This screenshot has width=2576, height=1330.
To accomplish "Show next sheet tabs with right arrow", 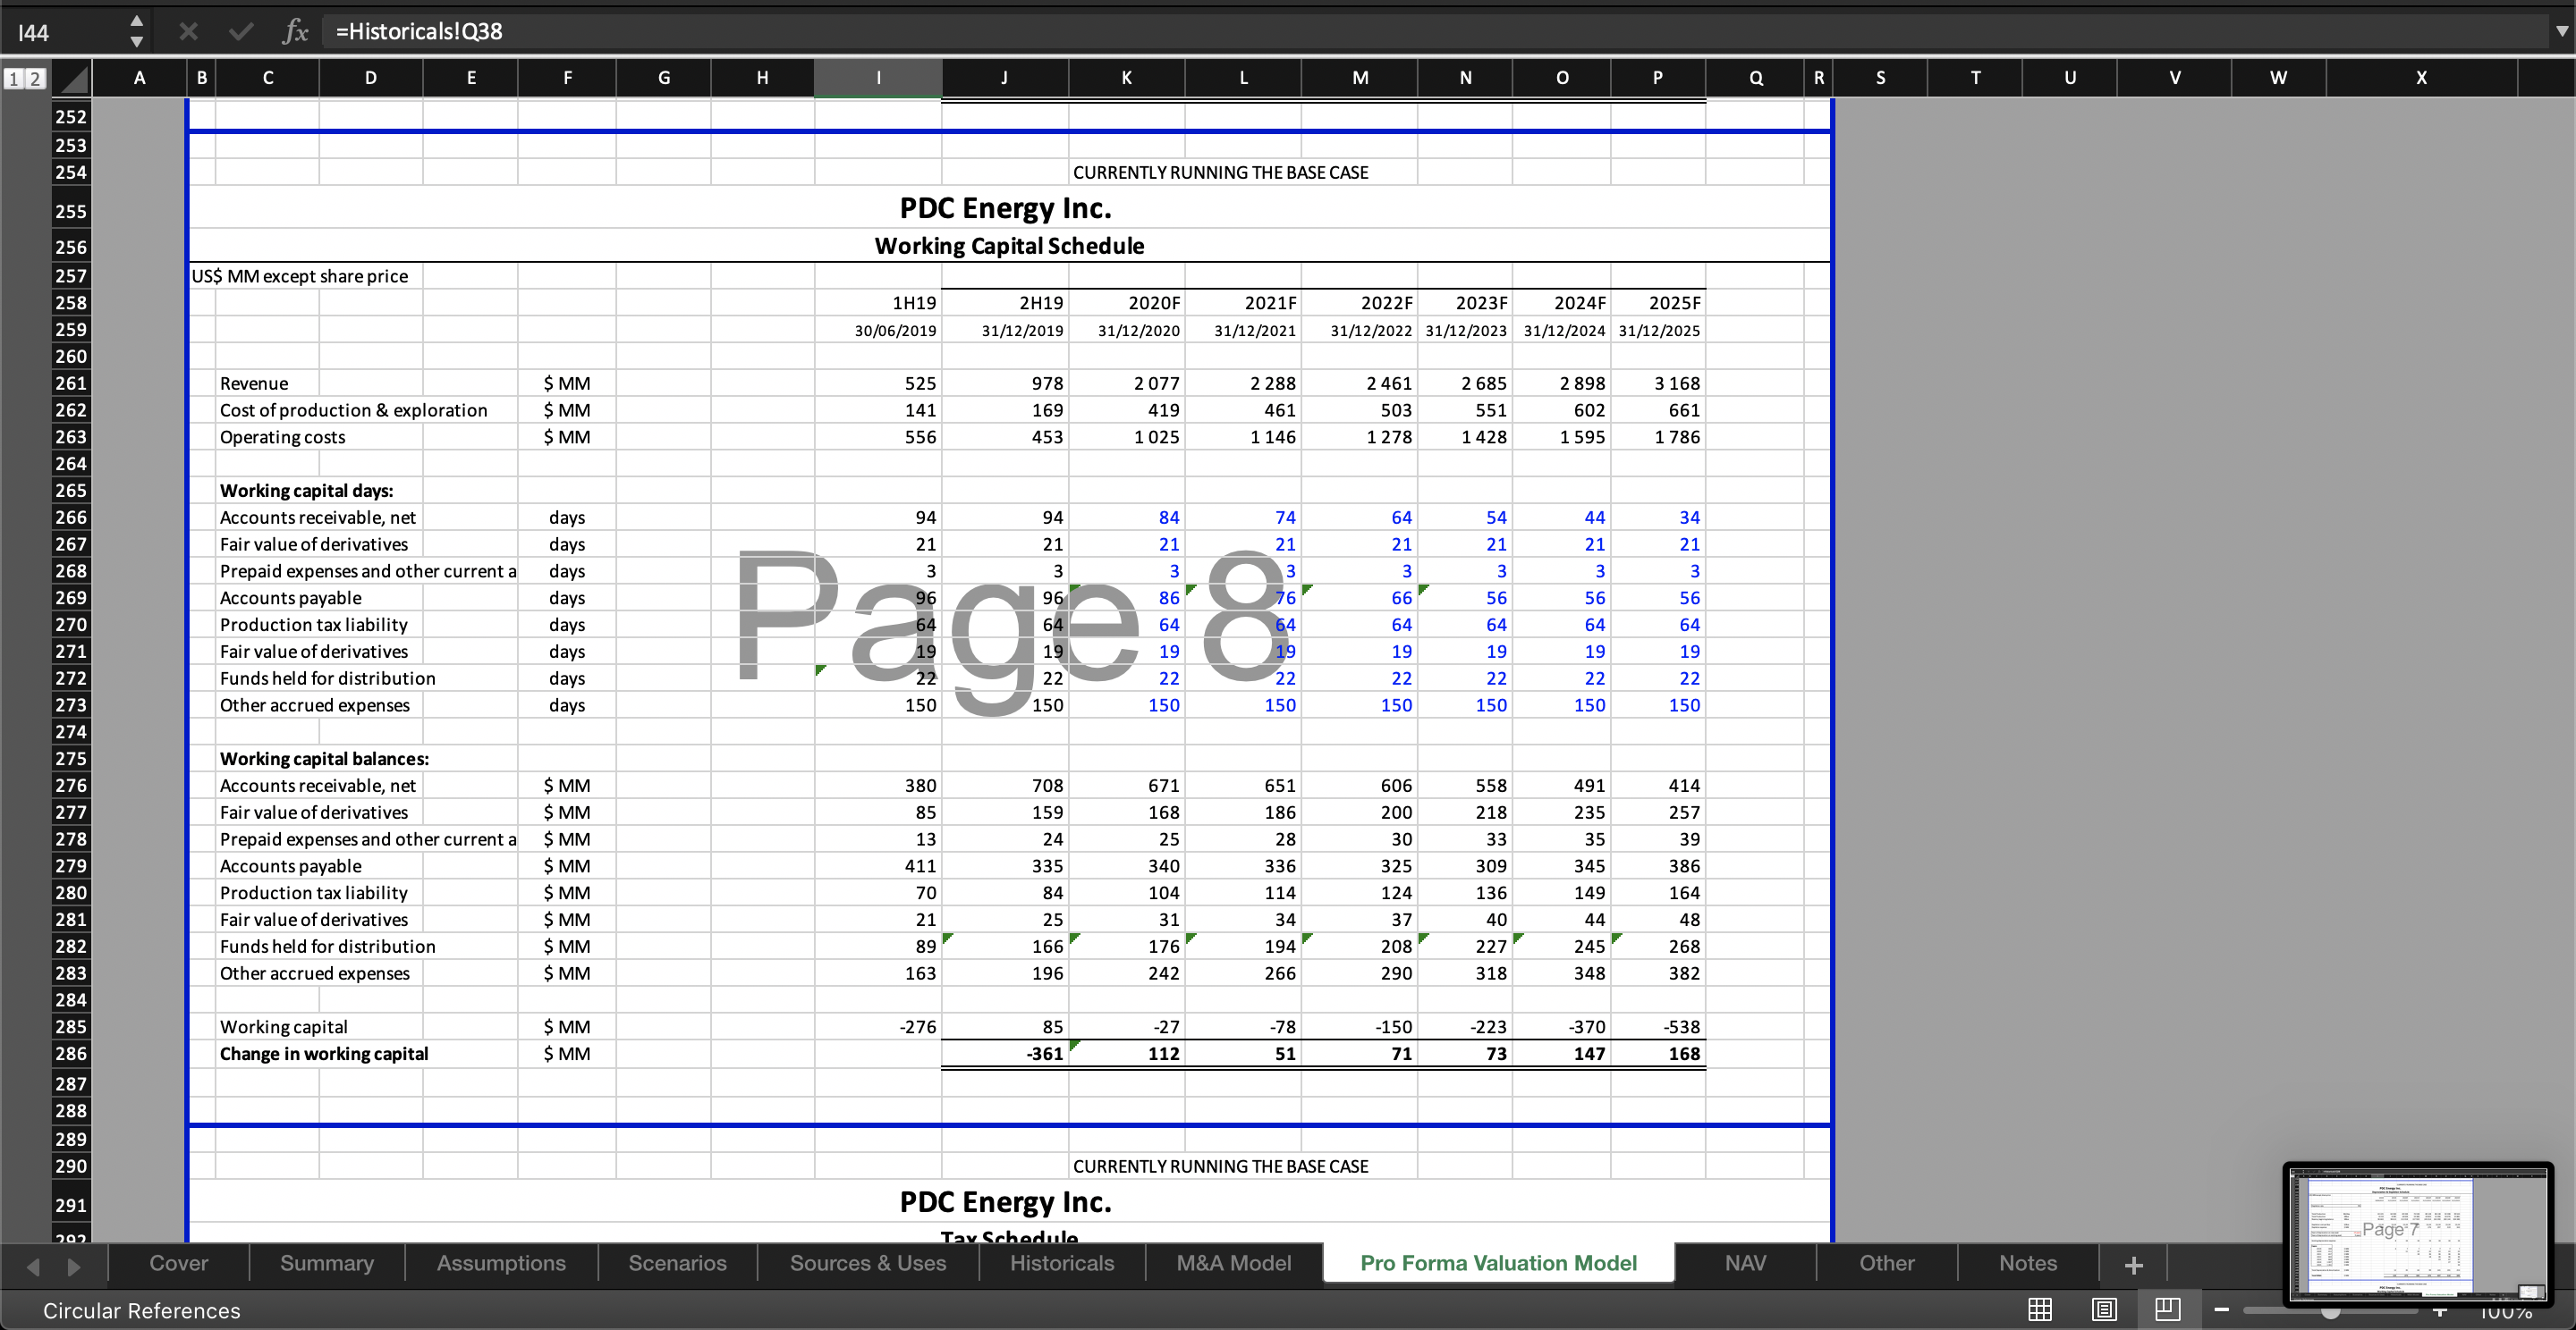I will [x=74, y=1267].
